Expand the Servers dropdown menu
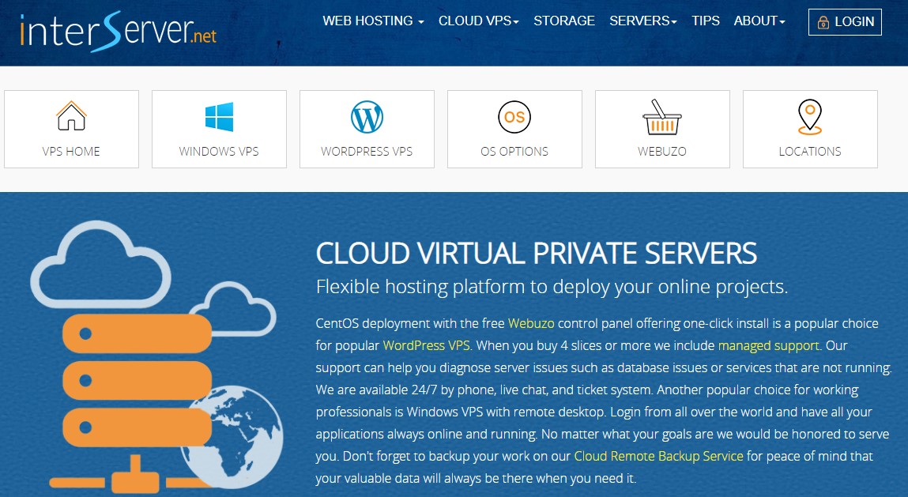The height and width of the screenshot is (497, 908). pos(642,21)
